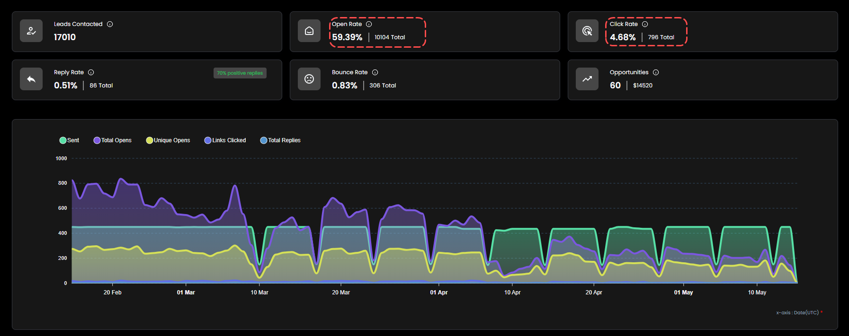Click the Reply Rate arrow icon
The width and height of the screenshot is (849, 336).
coord(31,79)
